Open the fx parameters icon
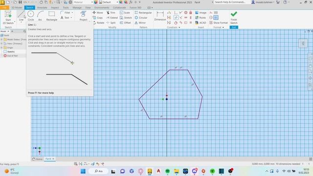This screenshot has width=313, height=176. (131, 2)
